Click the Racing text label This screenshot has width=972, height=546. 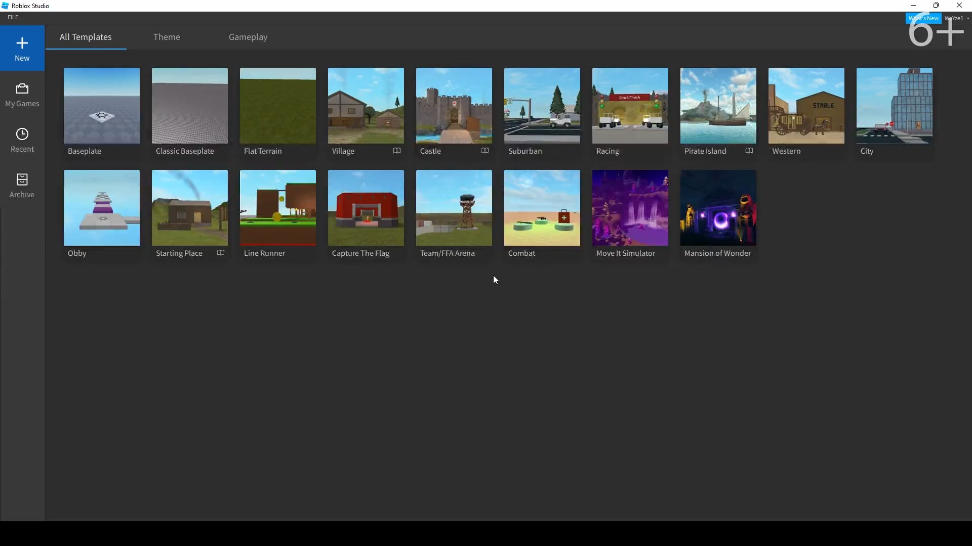[607, 151]
